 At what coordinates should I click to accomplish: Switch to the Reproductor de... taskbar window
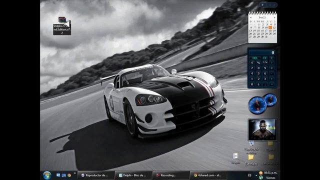(96, 175)
